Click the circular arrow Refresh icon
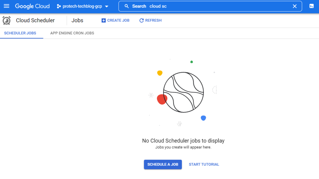 click(x=142, y=20)
